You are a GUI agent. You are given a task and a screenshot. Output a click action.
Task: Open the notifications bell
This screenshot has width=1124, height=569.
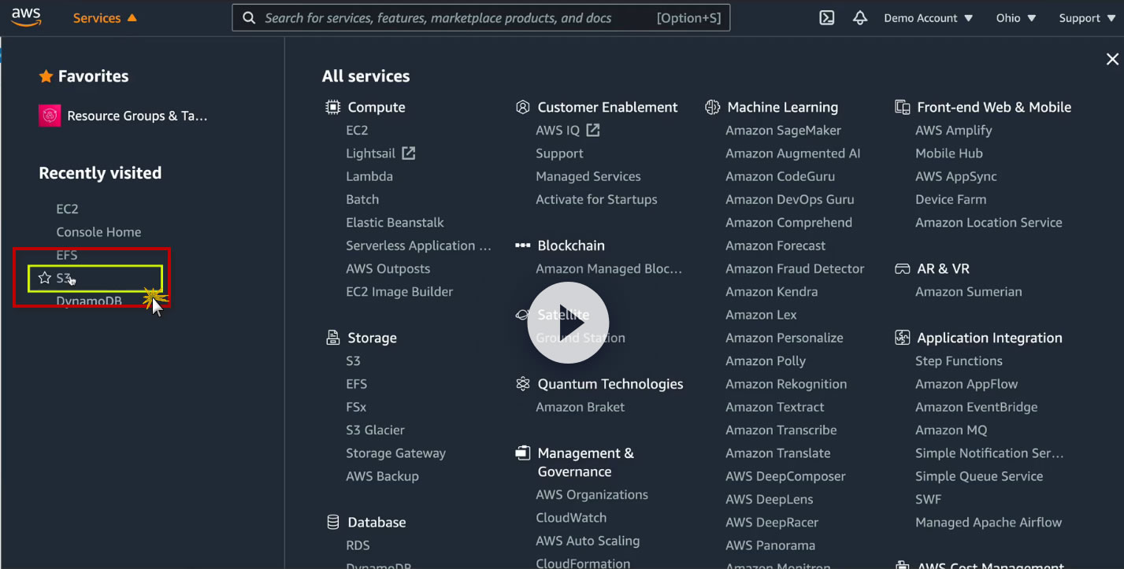coord(860,18)
